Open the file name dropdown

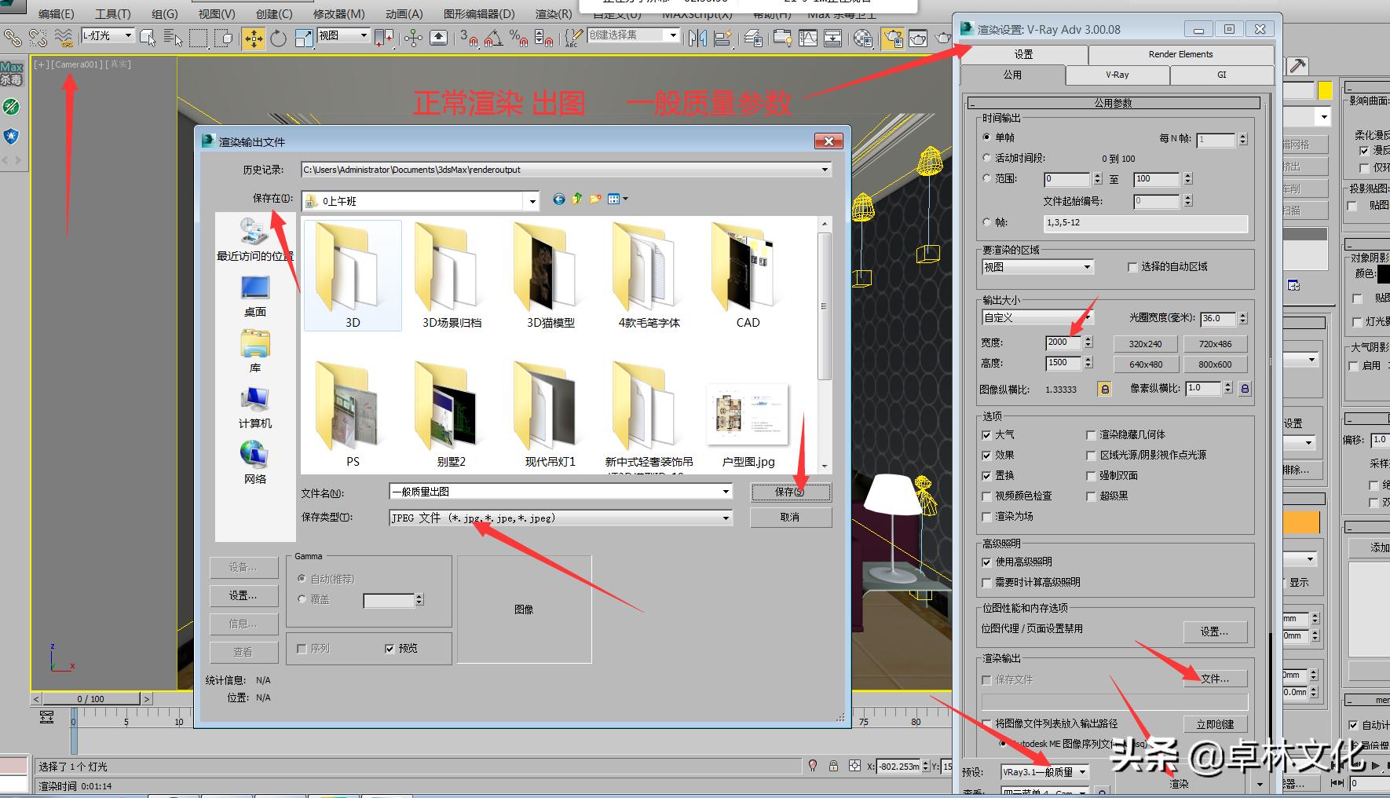[x=726, y=492]
